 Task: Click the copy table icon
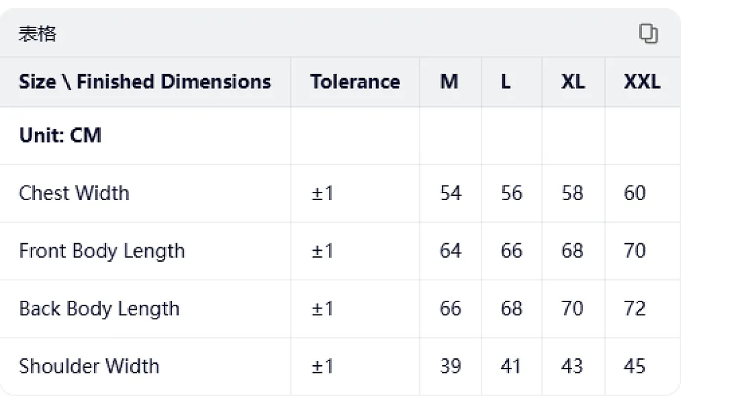click(x=648, y=34)
